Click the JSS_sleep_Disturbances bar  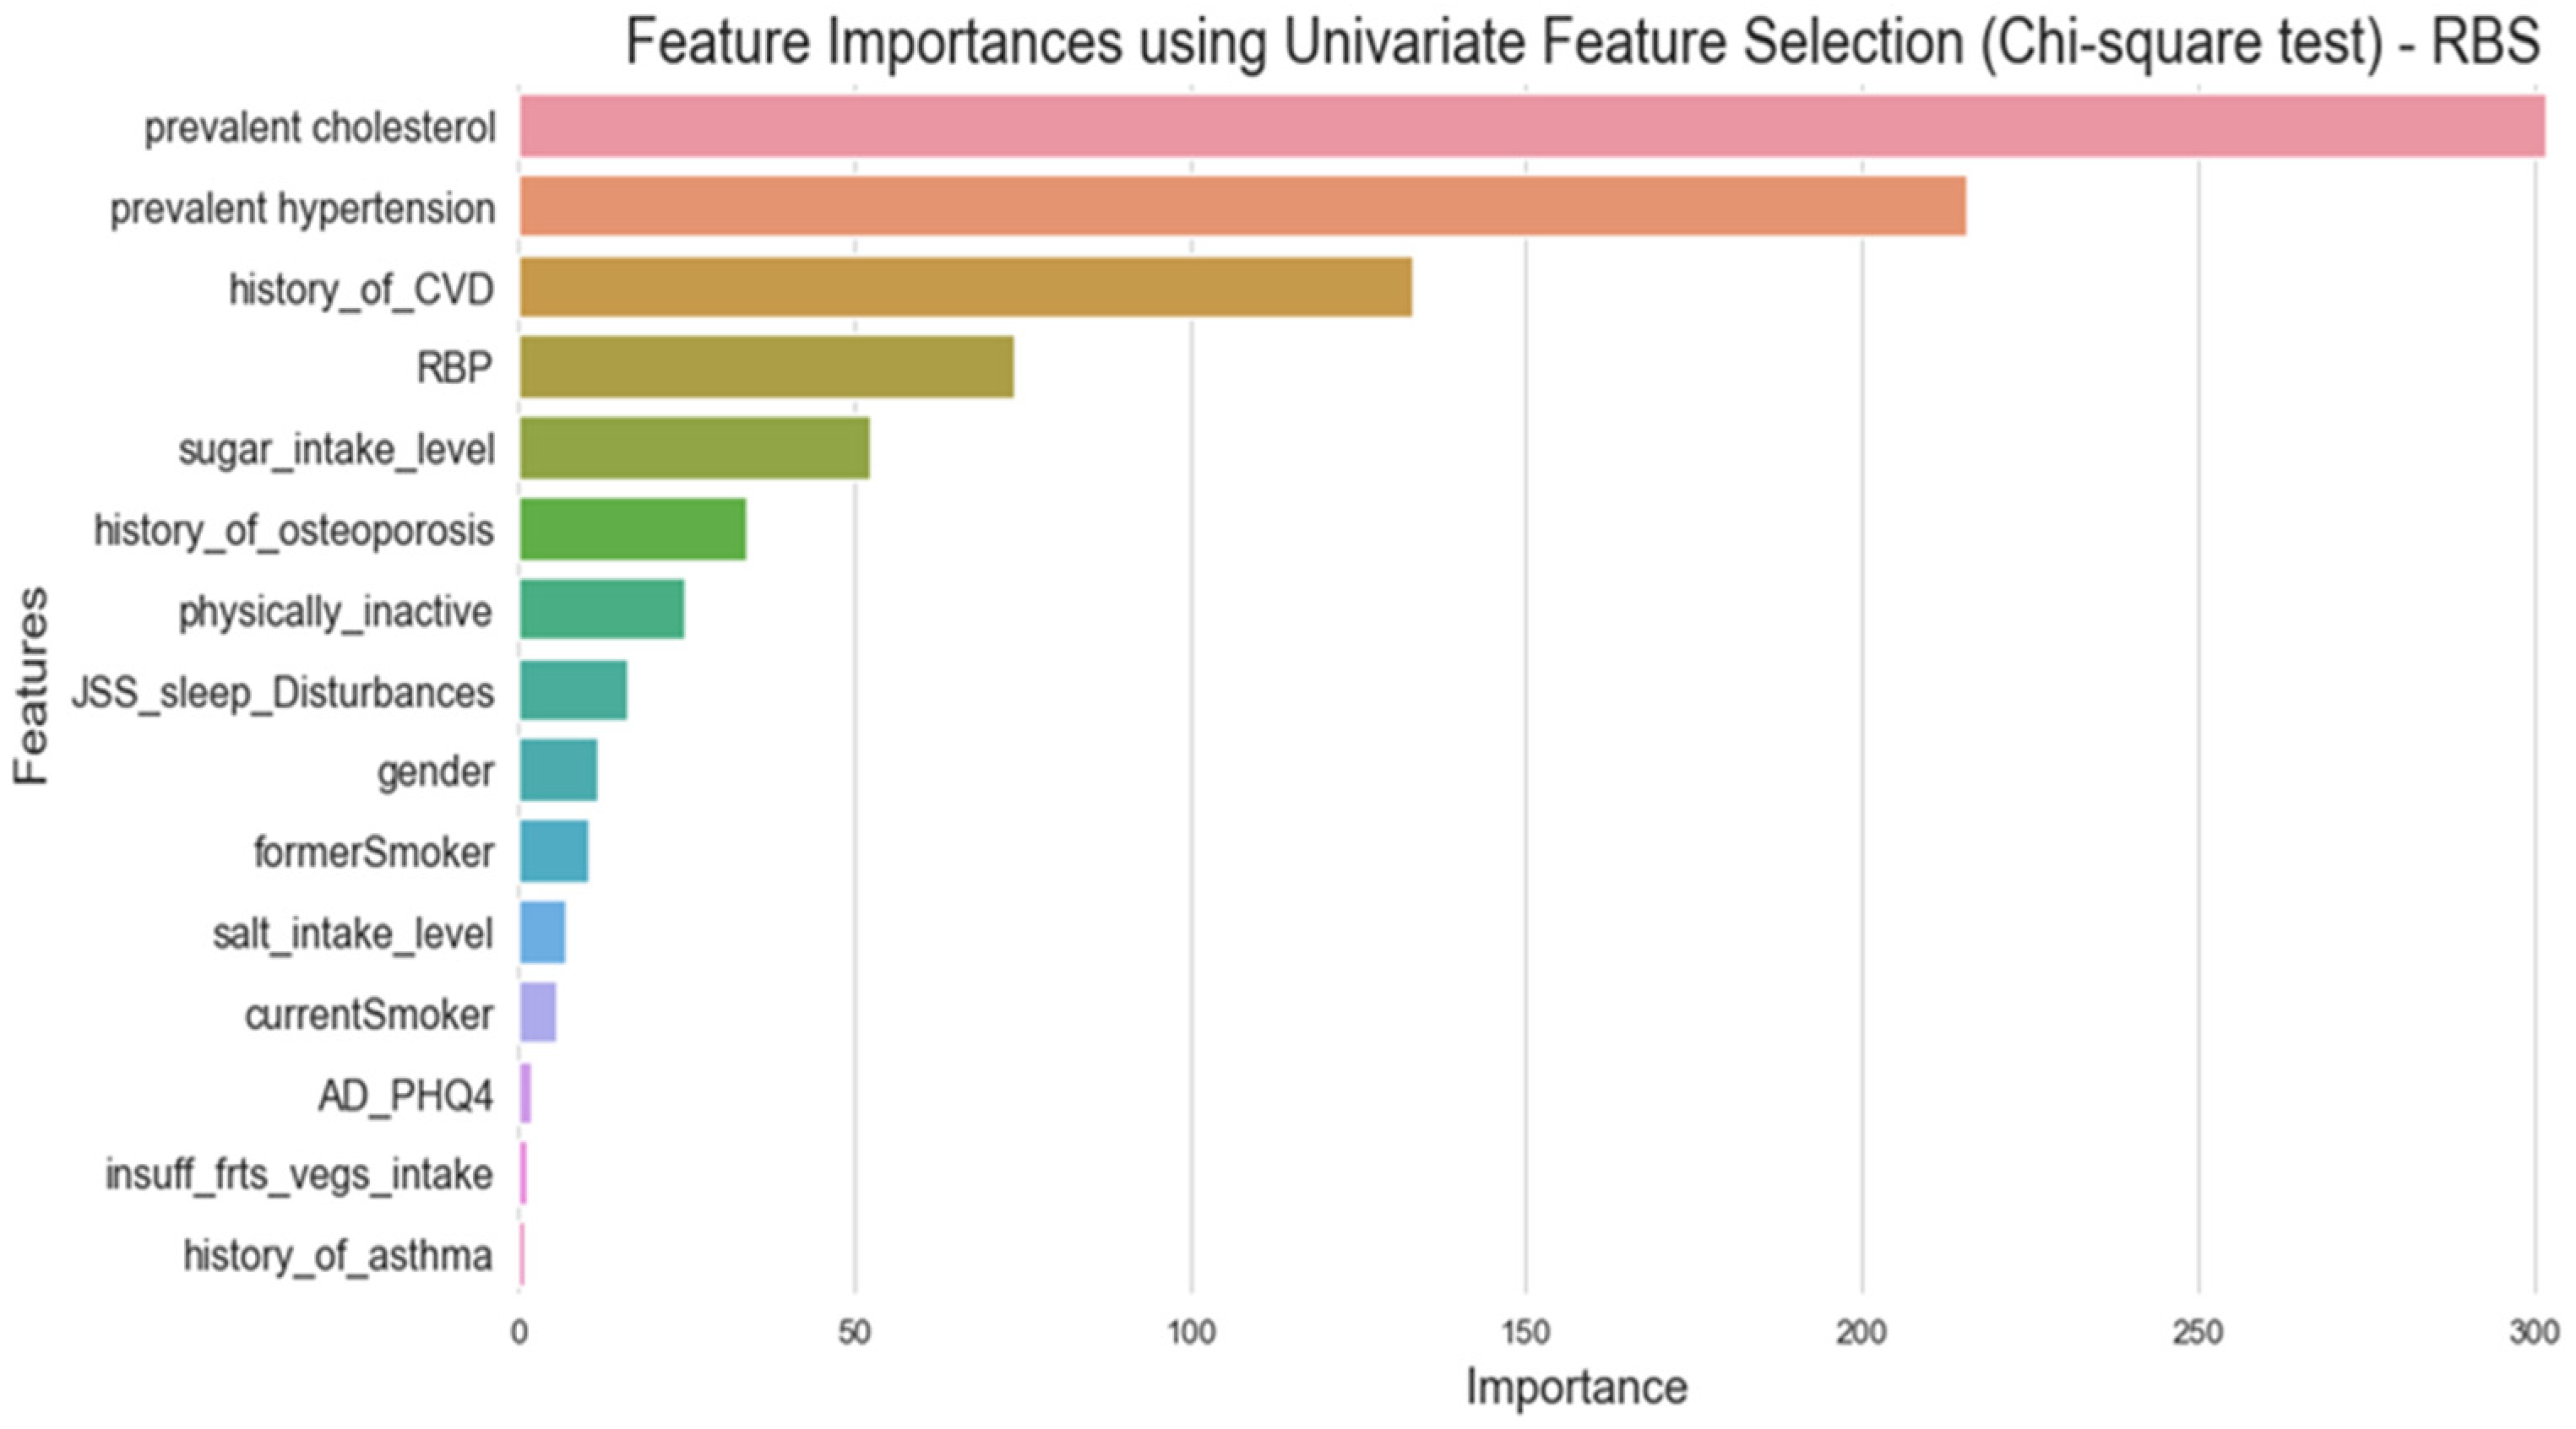573,690
